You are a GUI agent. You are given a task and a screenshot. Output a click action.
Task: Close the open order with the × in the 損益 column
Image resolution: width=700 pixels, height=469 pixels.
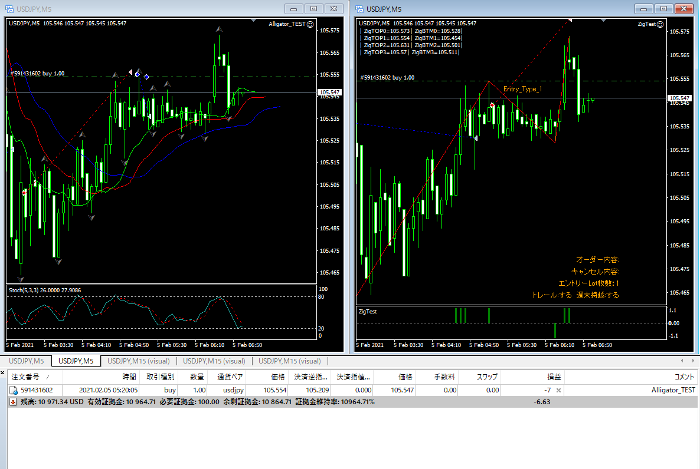click(558, 390)
